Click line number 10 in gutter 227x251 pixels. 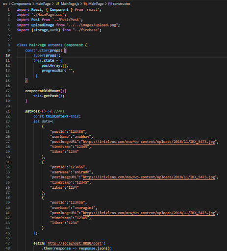[x=8, y=55]
